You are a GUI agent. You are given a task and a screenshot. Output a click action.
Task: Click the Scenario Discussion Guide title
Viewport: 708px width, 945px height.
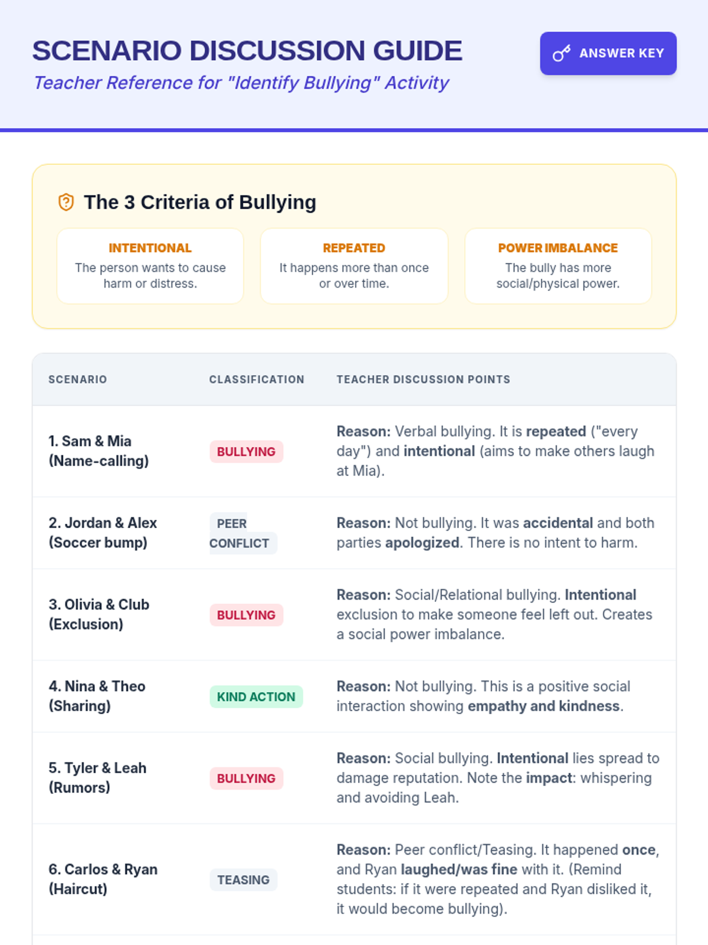tap(247, 51)
